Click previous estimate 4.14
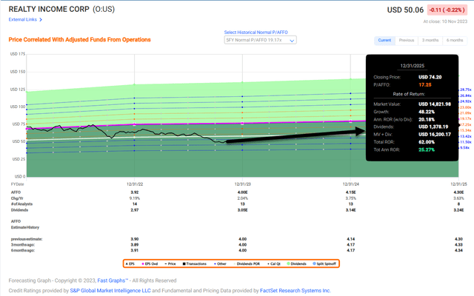This screenshot has height=296, width=474. tap(350, 239)
